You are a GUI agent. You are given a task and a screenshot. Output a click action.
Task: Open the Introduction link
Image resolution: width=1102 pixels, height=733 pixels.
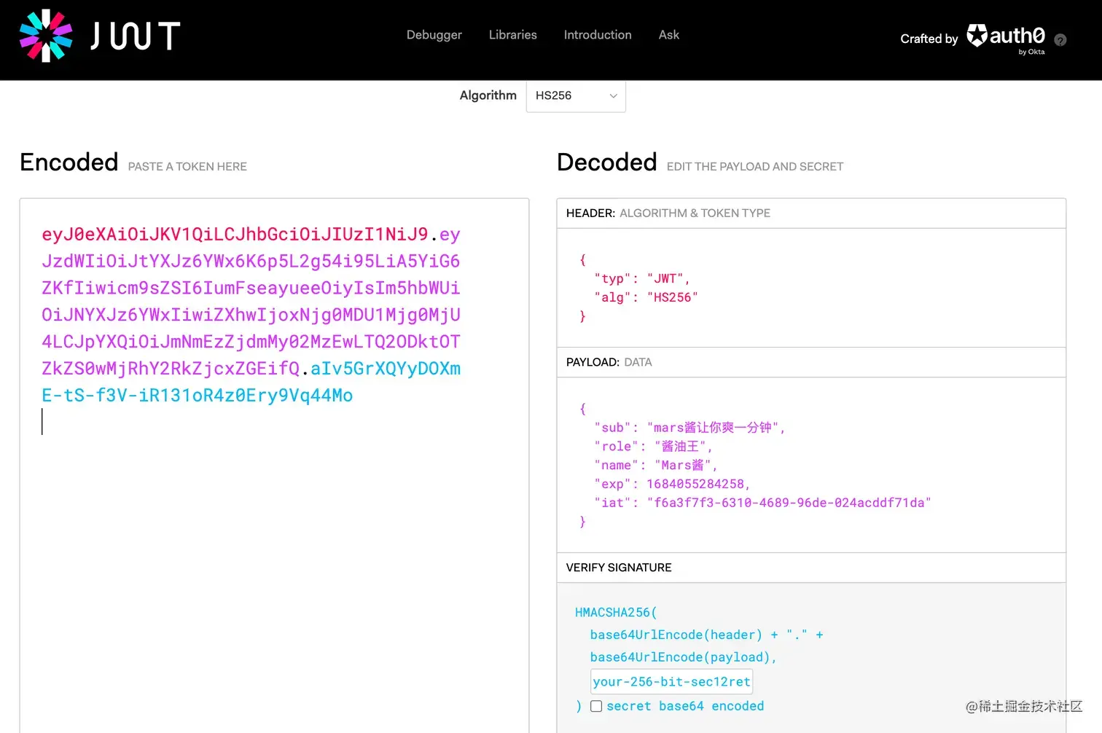(x=598, y=35)
